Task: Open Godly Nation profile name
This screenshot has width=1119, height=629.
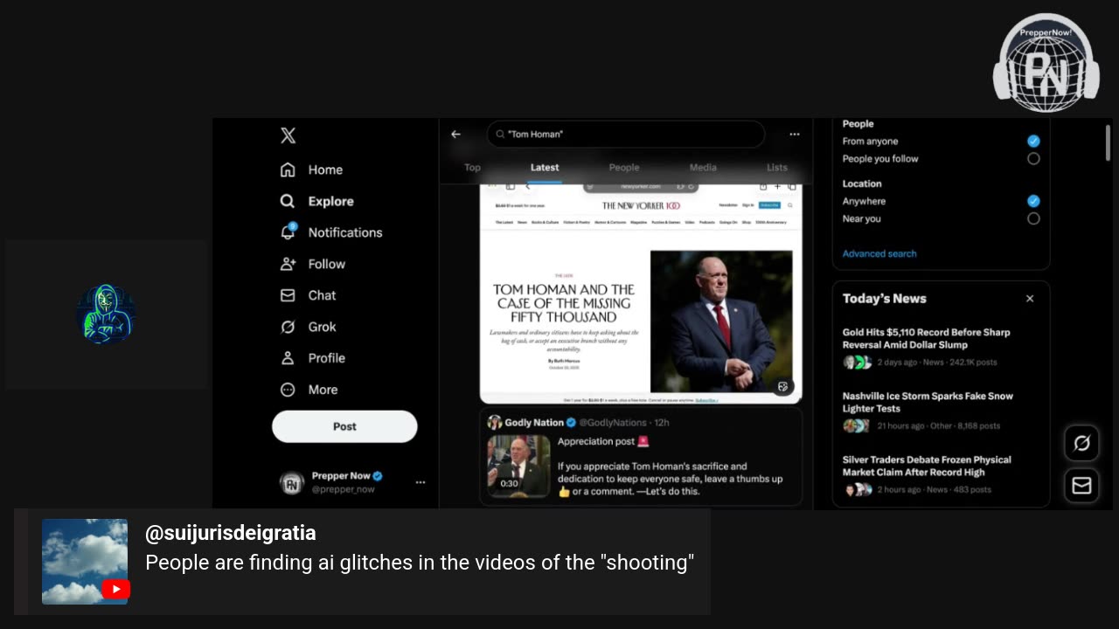Action: click(534, 423)
